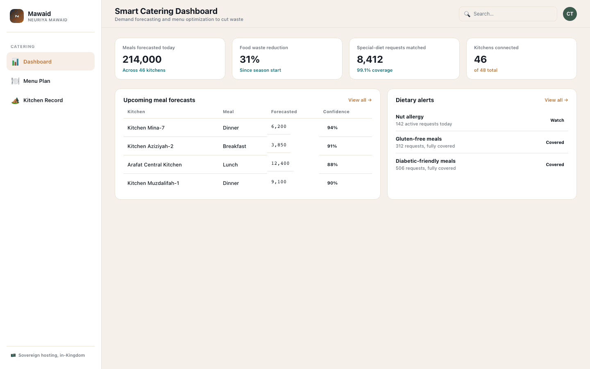This screenshot has height=369, width=590.
Task: Click the Menu Plan plate icon
Action: (x=15, y=81)
